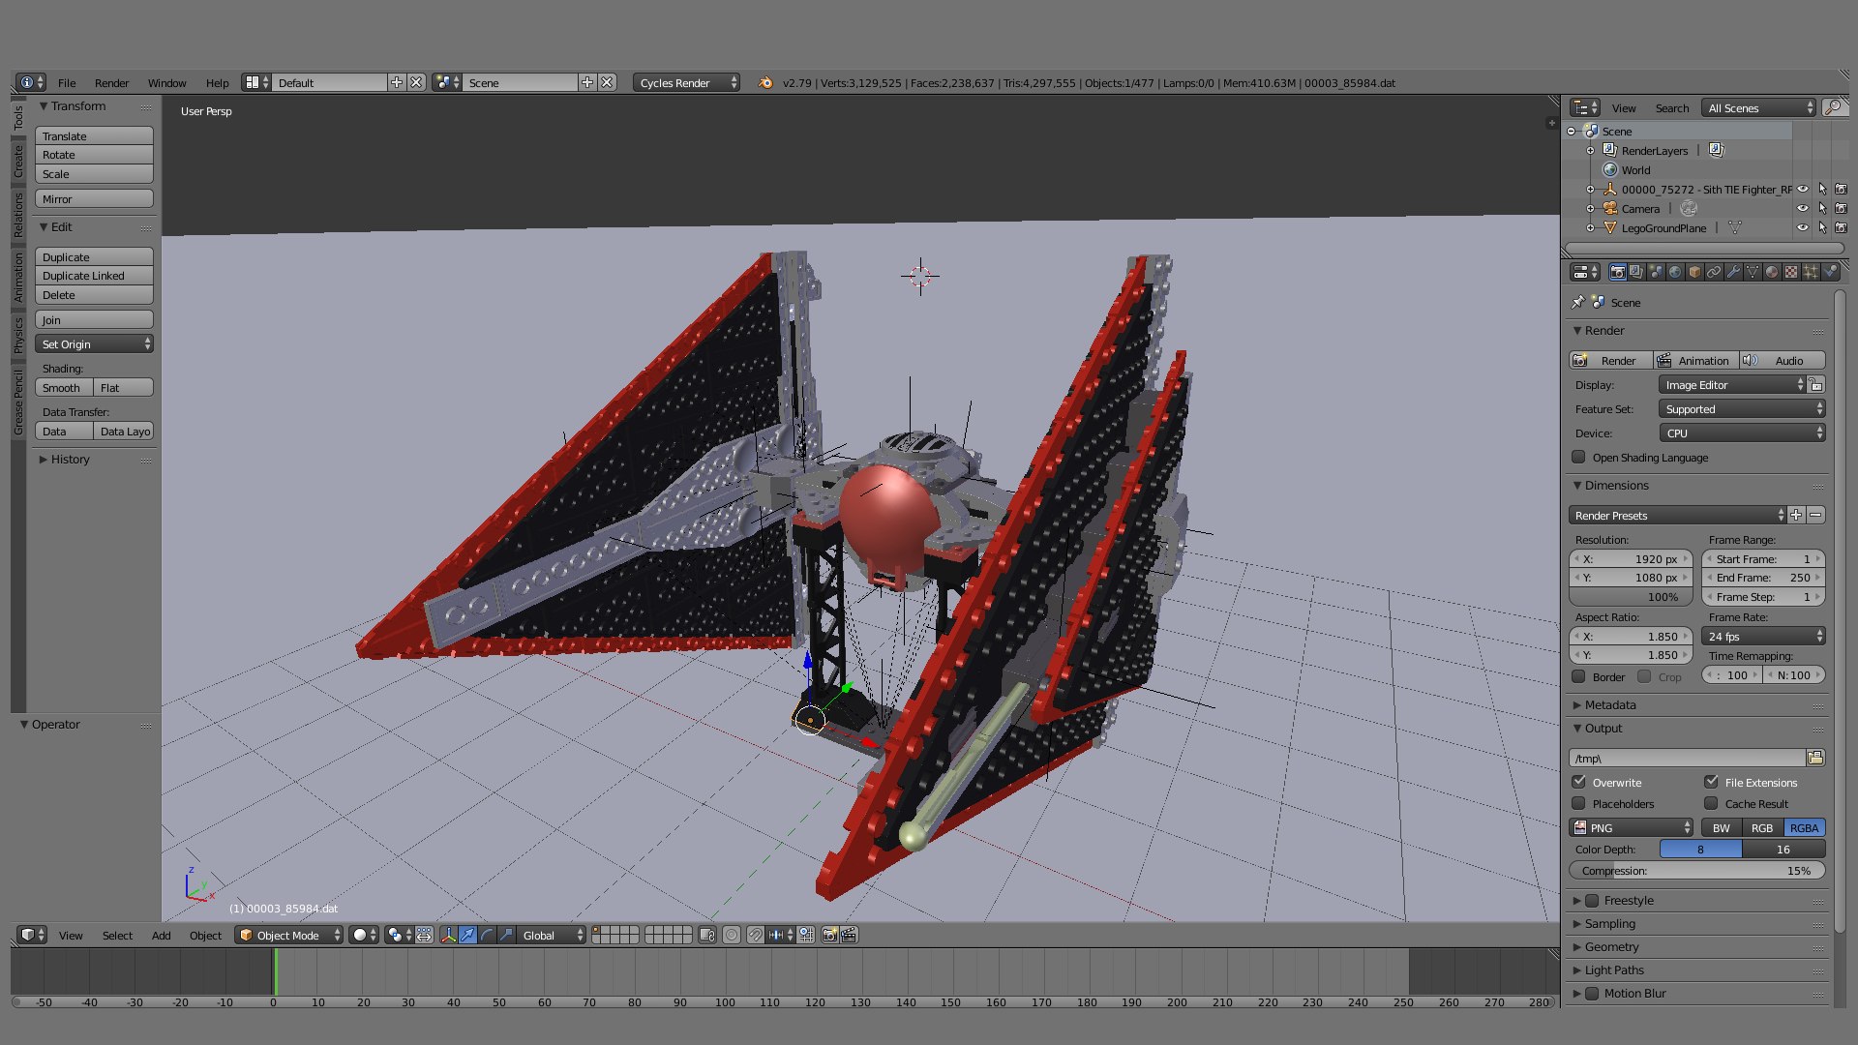Select the translate manipulator arrow icon
The height and width of the screenshot is (1045, 1858).
[467, 935]
